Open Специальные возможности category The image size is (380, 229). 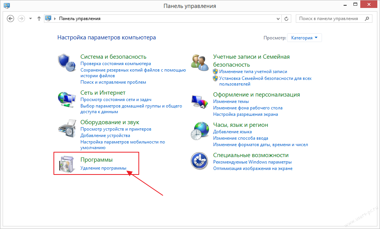click(251, 155)
